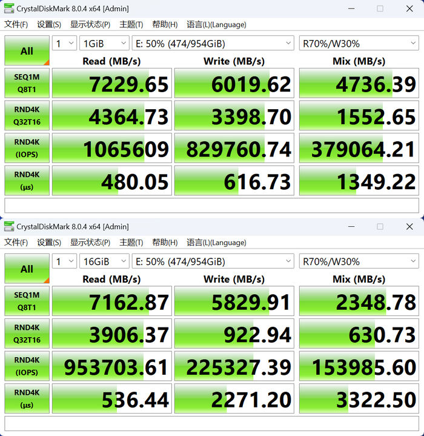424x436 pixels.
Task: Click write latency value 616.73
Action: [x=234, y=181]
